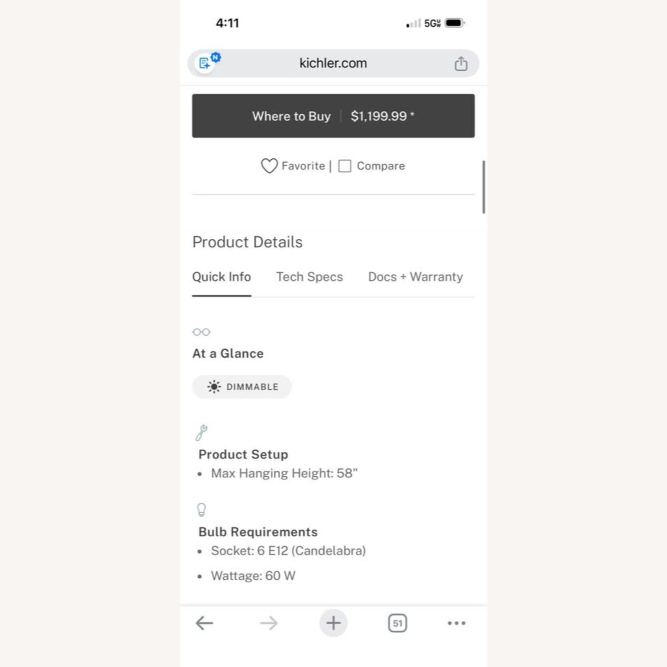This screenshot has height=667, width=667.
Task: Open the reader/page summary icon
Action: click(205, 64)
